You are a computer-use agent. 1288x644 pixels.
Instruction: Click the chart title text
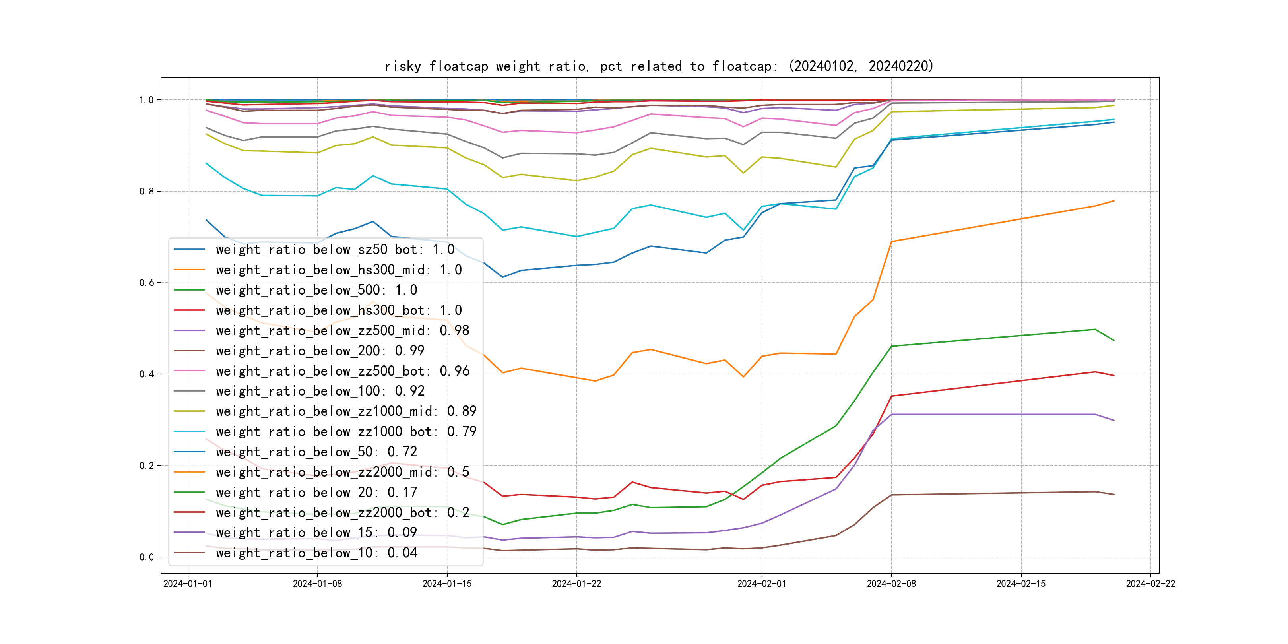(658, 66)
